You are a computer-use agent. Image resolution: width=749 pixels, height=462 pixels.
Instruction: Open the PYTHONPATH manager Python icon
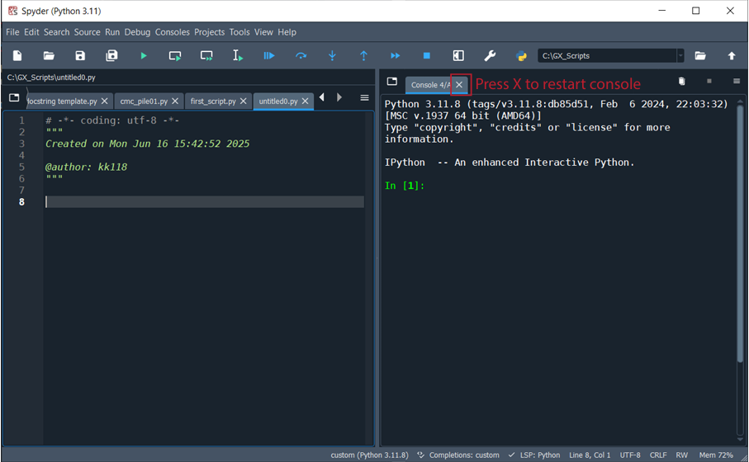(521, 56)
